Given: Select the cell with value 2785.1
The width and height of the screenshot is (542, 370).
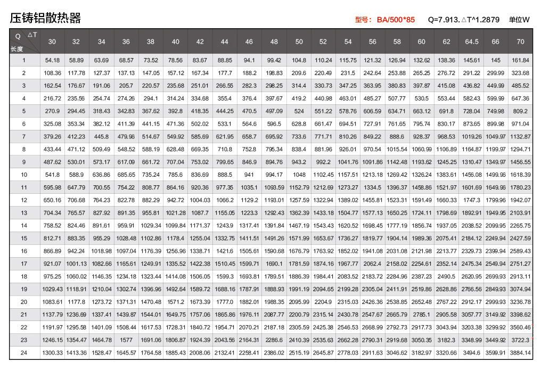Looking at the screenshot, I should tap(422, 315).
